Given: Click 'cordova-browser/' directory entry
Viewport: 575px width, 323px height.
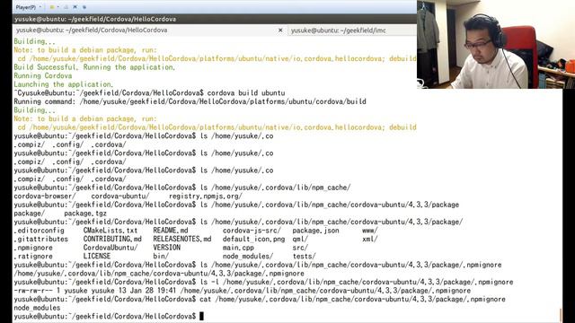Looking at the screenshot, I should [45, 196].
